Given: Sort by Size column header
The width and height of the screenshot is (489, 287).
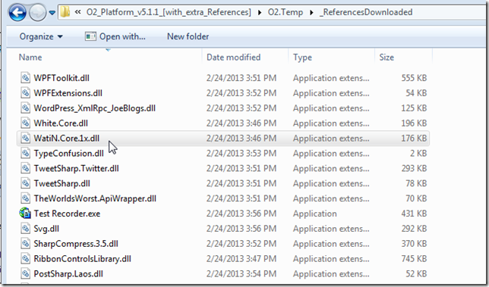Looking at the screenshot, I should (386, 58).
